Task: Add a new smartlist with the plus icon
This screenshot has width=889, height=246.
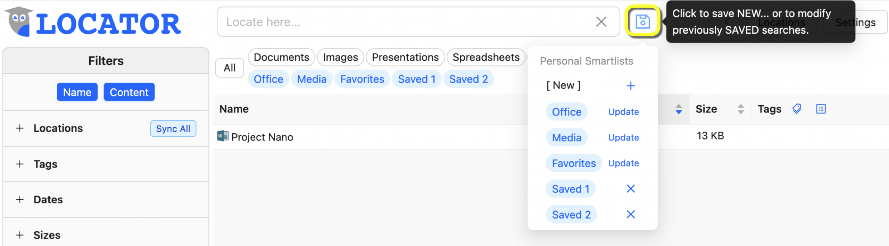Action: click(x=631, y=86)
